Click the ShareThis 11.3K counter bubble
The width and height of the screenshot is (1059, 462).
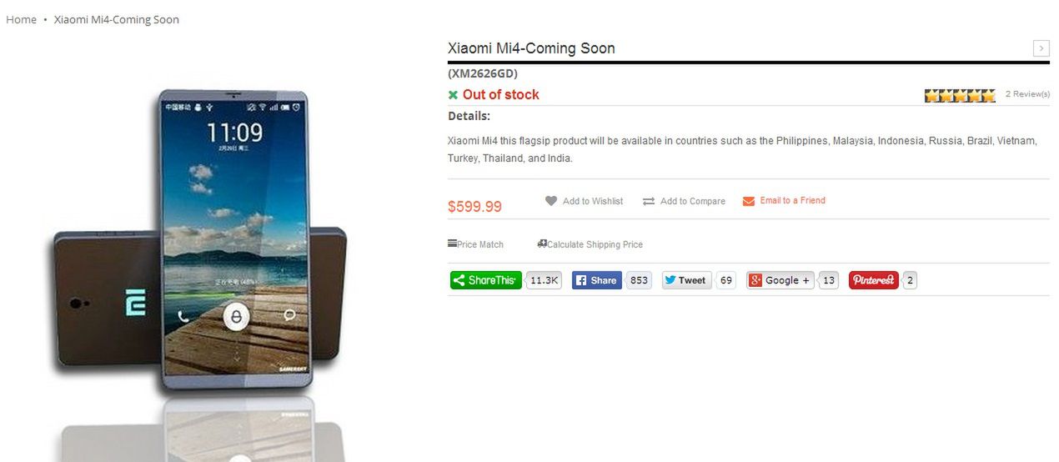click(545, 280)
